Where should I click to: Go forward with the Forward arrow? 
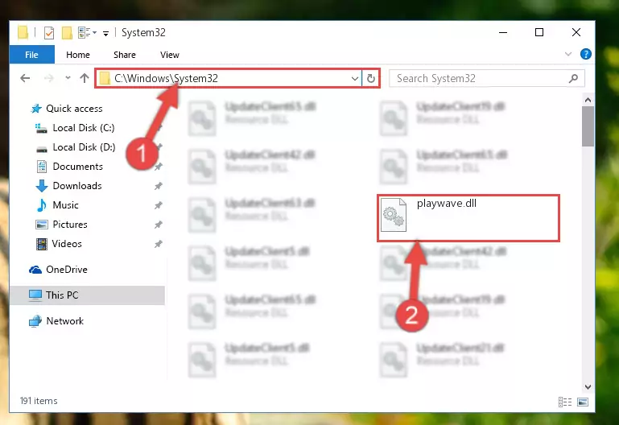48,78
